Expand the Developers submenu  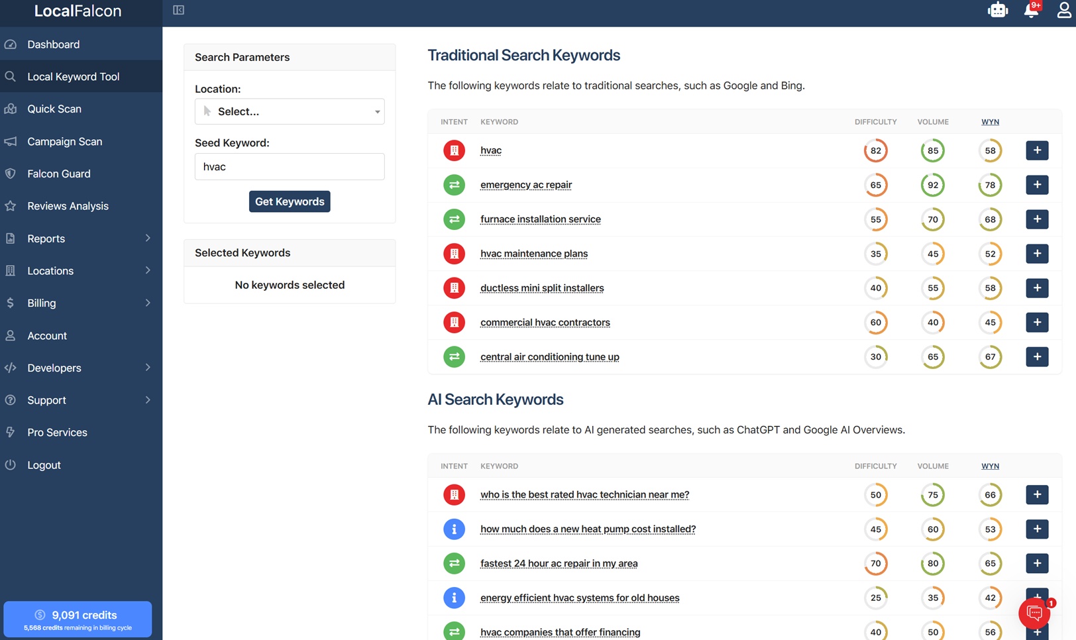pos(81,368)
